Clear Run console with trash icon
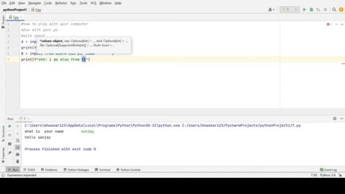This screenshot has width=345, height=194. [18, 162]
